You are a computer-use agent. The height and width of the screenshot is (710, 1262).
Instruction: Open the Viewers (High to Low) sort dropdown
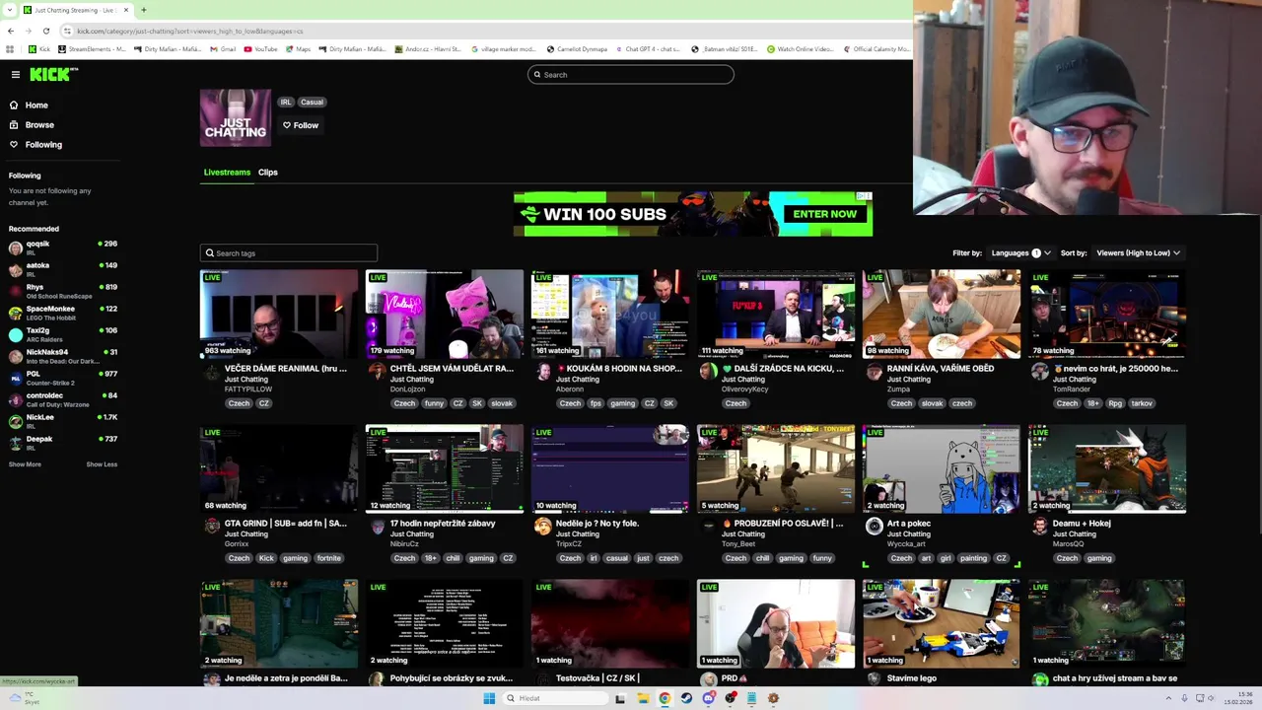pos(1138,252)
